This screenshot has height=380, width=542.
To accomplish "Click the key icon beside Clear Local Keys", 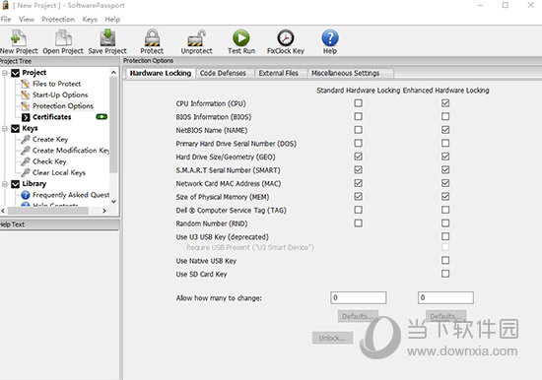I will coord(26,172).
